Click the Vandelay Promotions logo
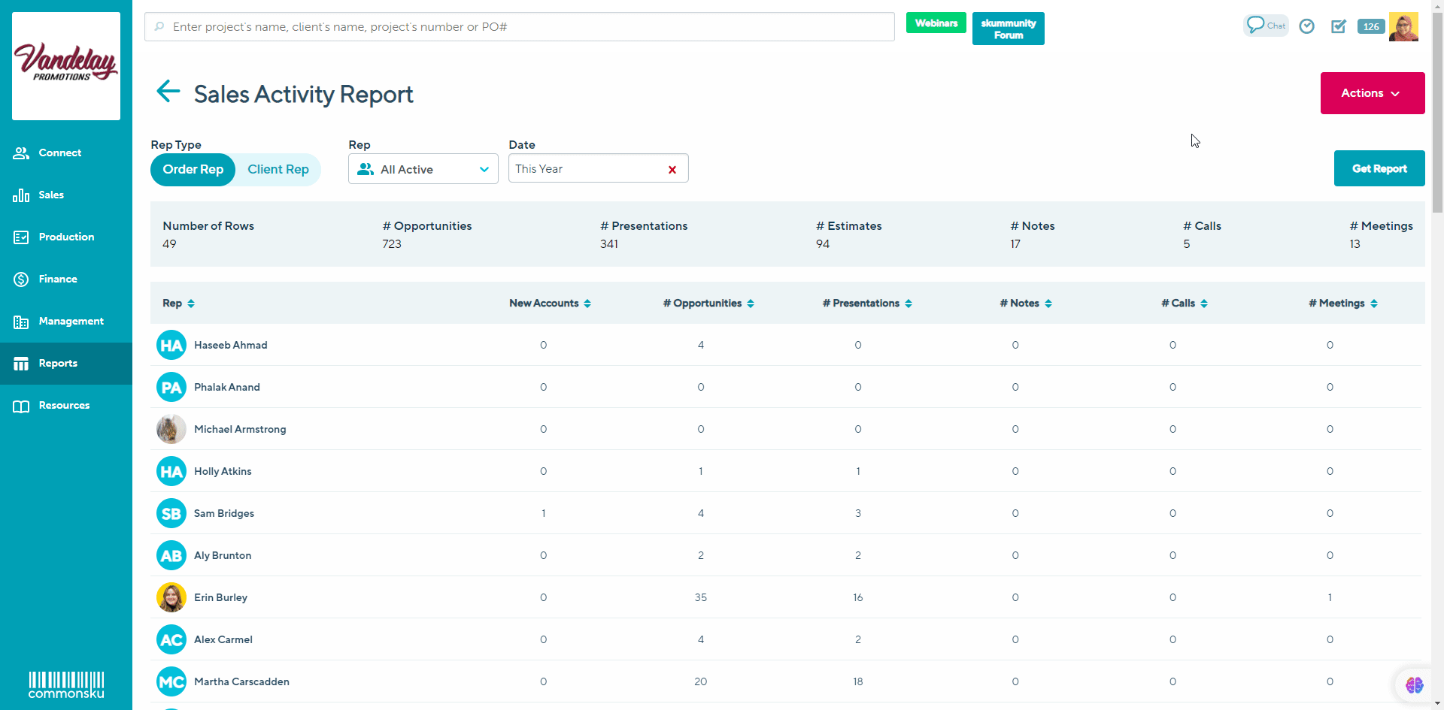This screenshot has height=710, width=1444. coord(66,65)
